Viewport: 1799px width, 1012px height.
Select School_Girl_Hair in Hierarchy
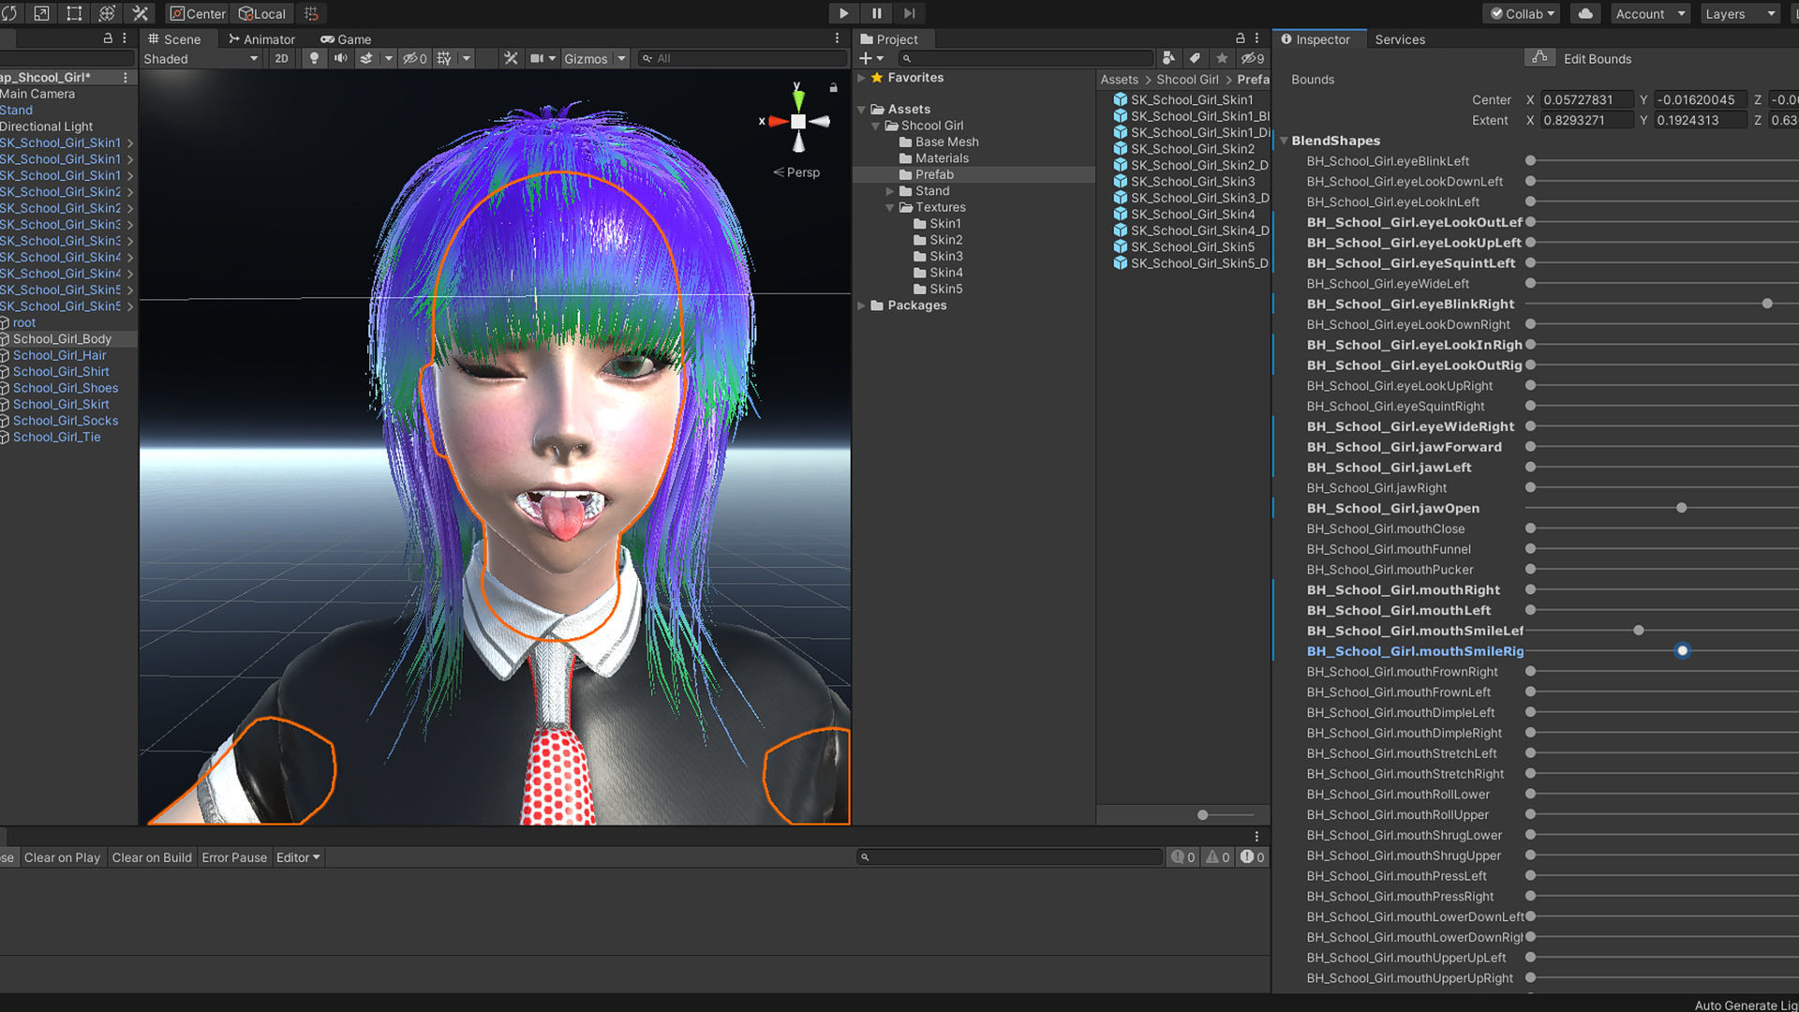[x=60, y=355]
